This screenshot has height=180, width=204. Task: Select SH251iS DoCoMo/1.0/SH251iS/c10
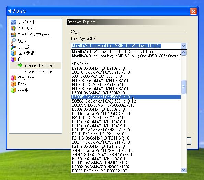[126, 155]
